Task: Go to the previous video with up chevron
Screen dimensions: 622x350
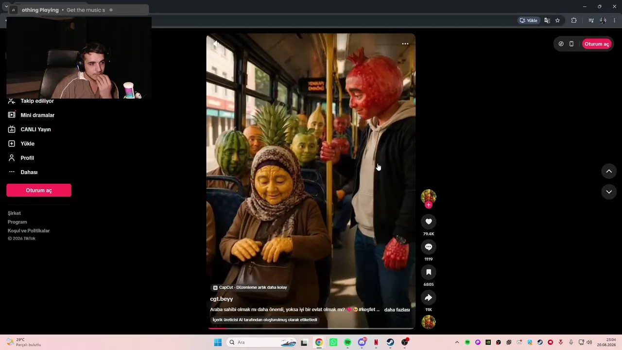Action: tap(609, 171)
